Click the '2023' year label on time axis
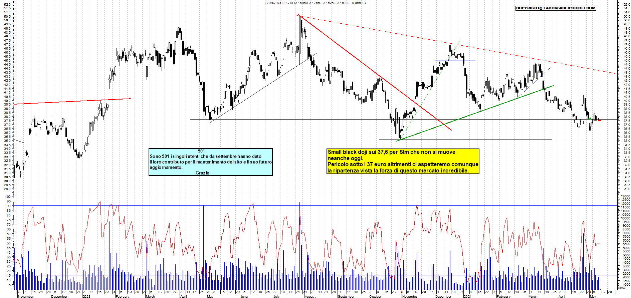The image size is (631, 298). (86, 296)
